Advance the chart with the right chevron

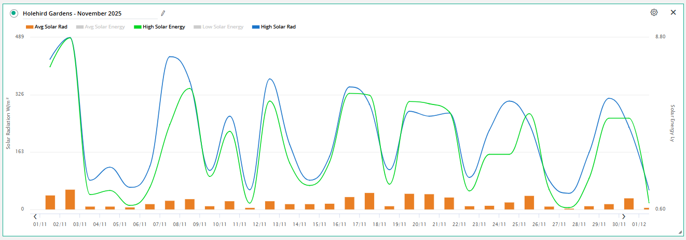(624, 217)
